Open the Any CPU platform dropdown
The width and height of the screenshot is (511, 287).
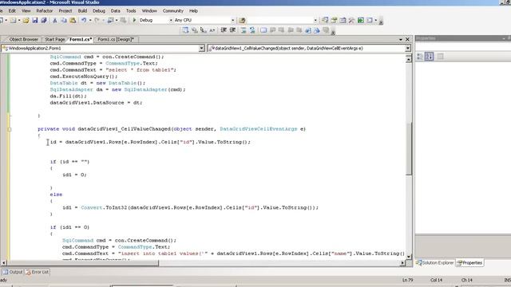coord(232,20)
